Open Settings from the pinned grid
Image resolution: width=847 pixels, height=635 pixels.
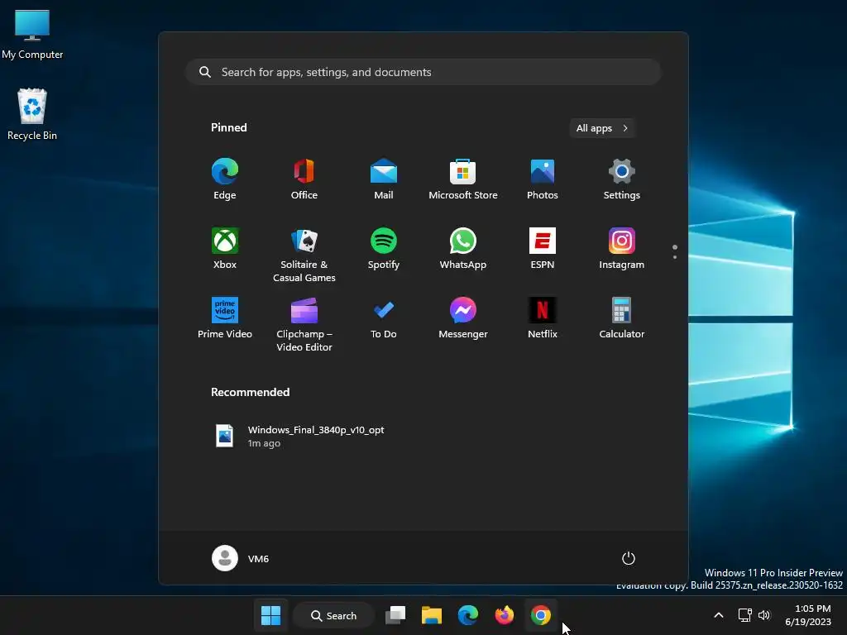pos(622,179)
